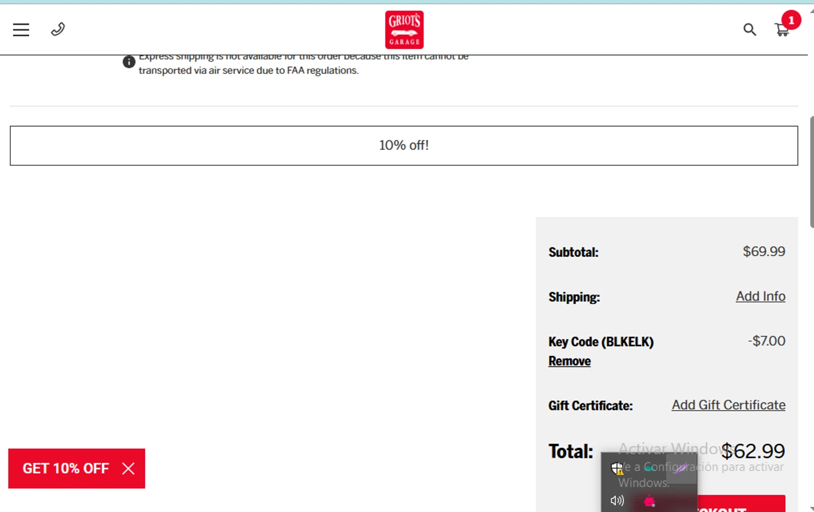Screen dimensions: 814x512
Task: Click the volume speaker tray icon
Action: pos(617,501)
